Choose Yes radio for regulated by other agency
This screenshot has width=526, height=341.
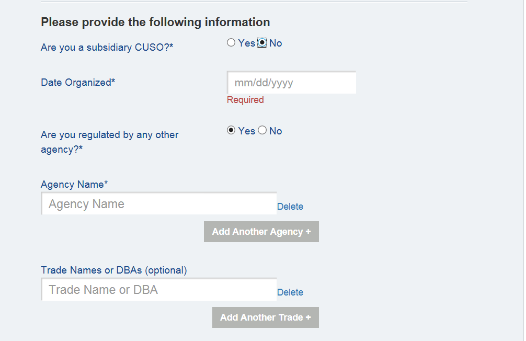tap(231, 131)
